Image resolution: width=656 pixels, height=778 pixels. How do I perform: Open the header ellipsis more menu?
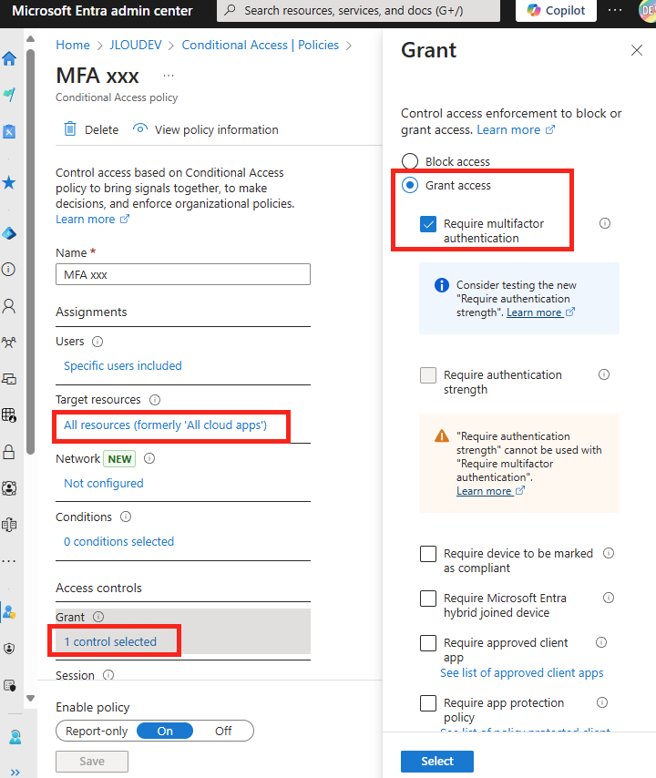[615, 10]
